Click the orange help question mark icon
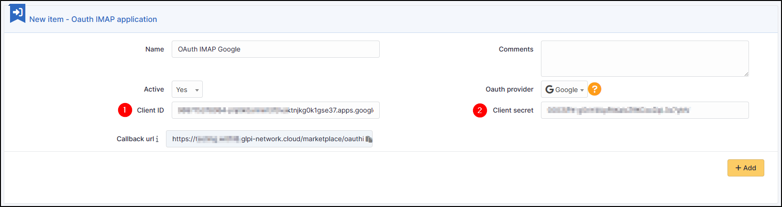 pyautogui.click(x=595, y=89)
